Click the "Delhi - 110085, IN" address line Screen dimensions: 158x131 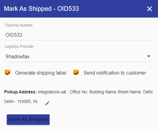tap(21, 102)
